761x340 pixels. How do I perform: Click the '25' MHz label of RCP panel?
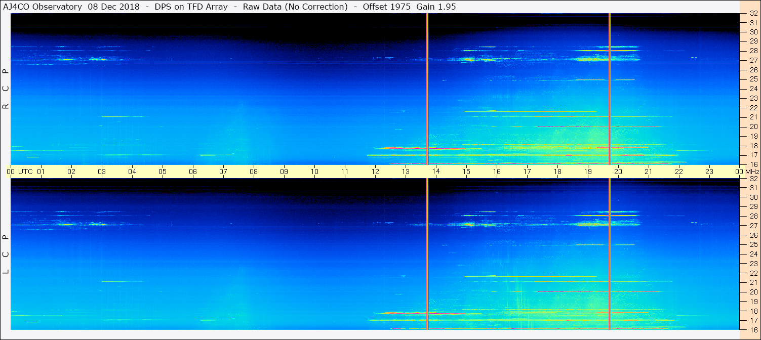[754, 79]
